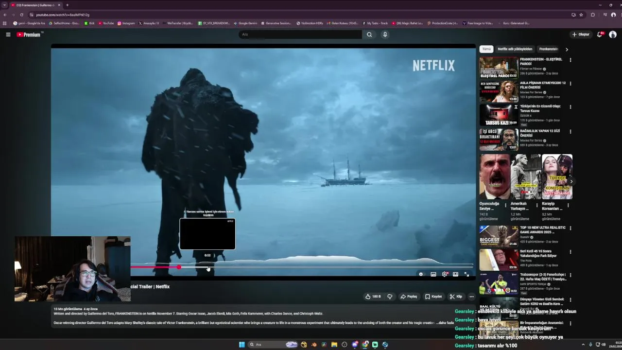Select the Frankenstein filter chip
The height and width of the screenshot is (350, 622).
[549, 49]
